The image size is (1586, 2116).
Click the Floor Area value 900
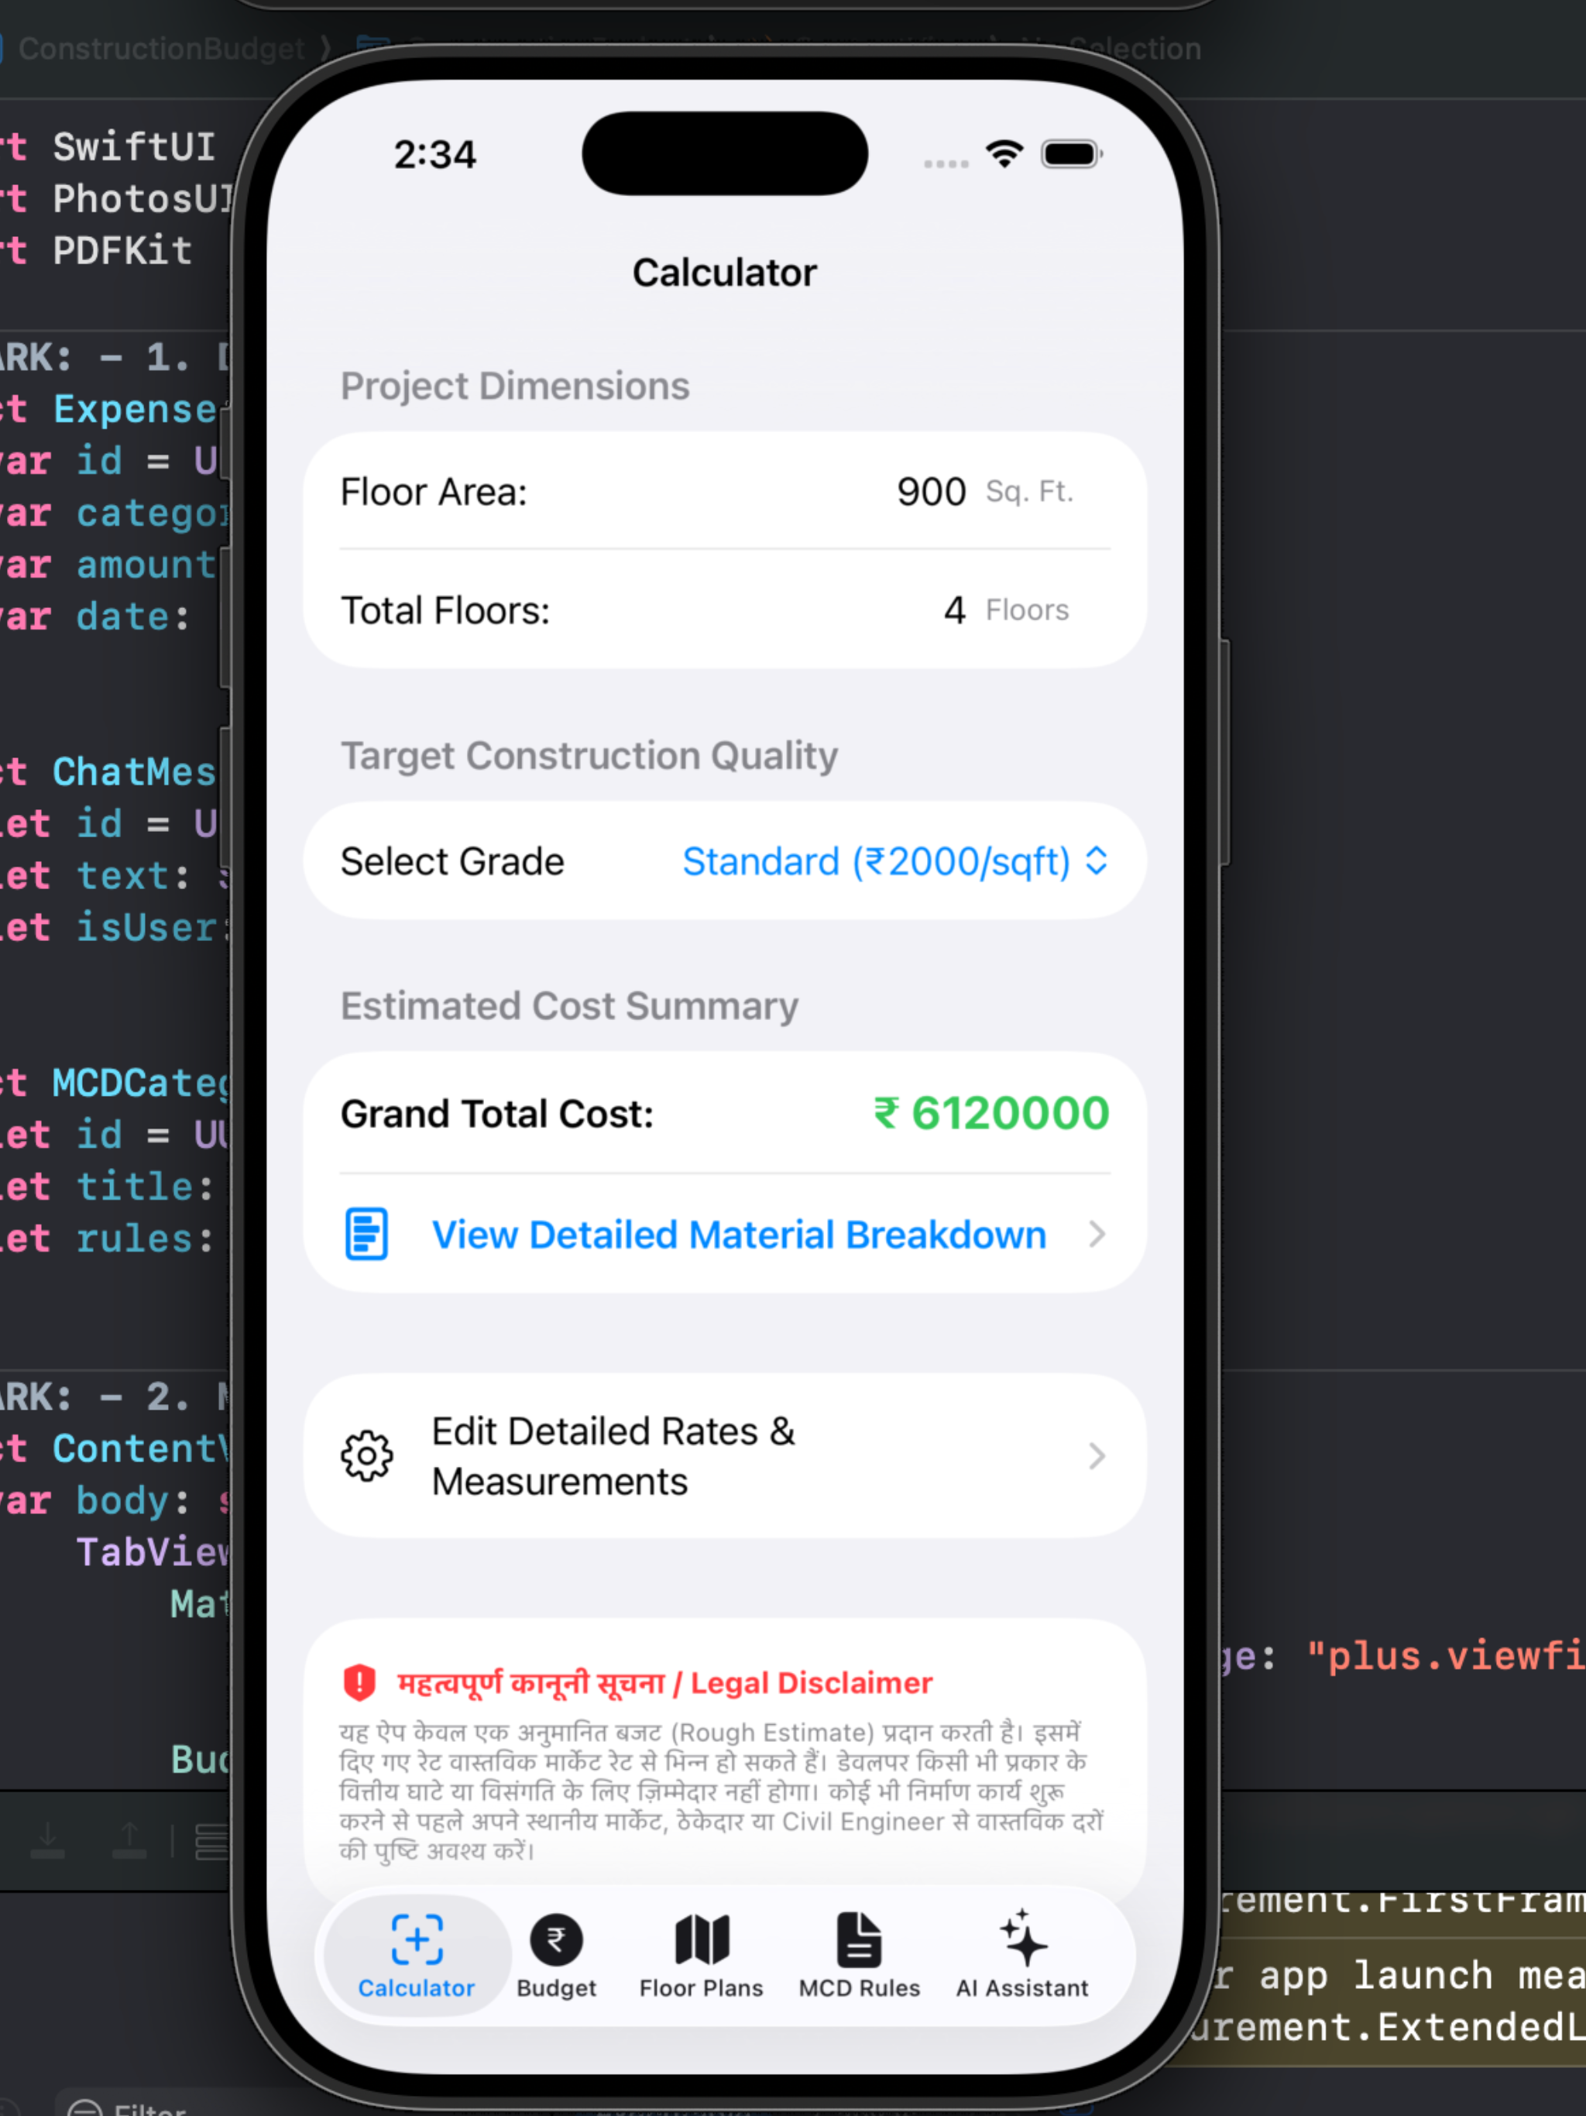click(x=931, y=492)
